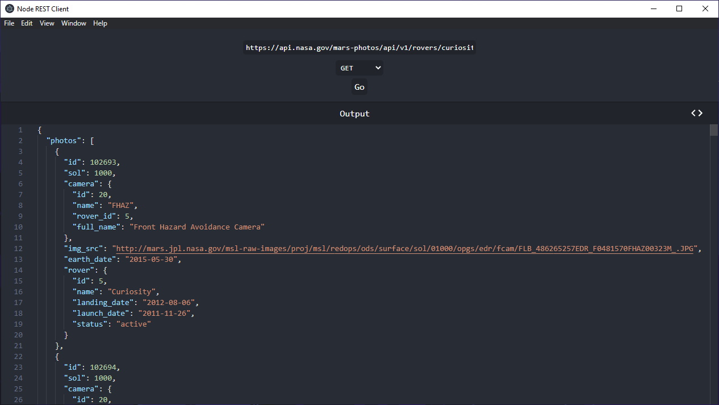Click "Front Hazard Avoidance Camera" text
Screen dimensions: 719x405
(197, 227)
